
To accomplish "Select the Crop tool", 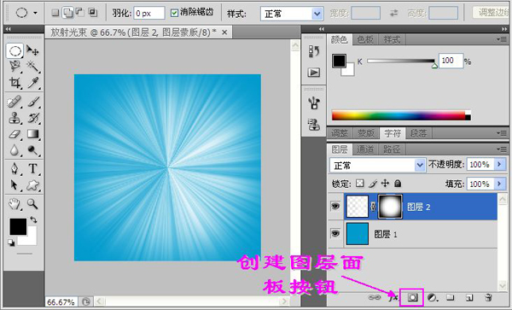I will (15, 83).
